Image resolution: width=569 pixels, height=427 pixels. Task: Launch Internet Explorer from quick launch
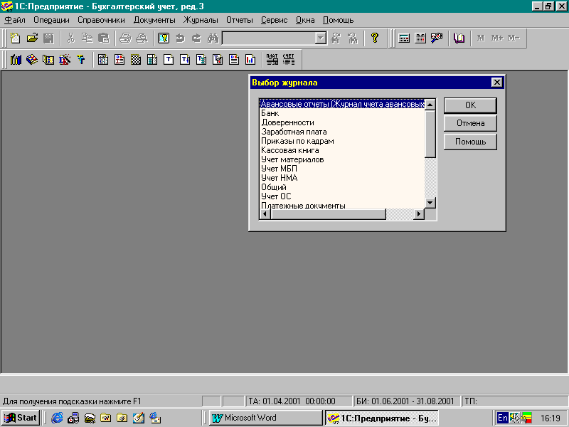pyautogui.click(x=57, y=418)
